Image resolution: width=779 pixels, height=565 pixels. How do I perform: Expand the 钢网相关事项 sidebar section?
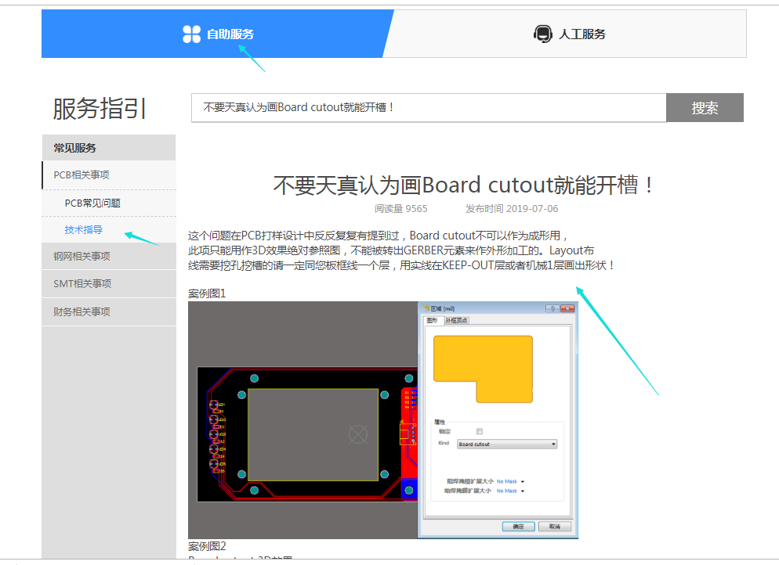[x=82, y=256]
